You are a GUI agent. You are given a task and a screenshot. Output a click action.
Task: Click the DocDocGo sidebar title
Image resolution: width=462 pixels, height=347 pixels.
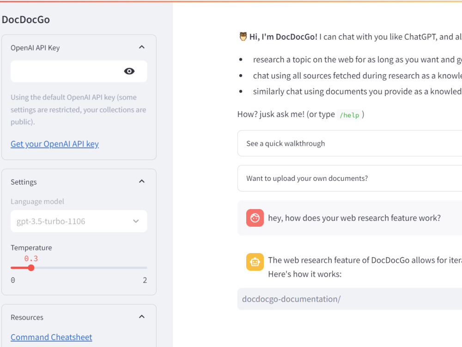(x=25, y=19)
